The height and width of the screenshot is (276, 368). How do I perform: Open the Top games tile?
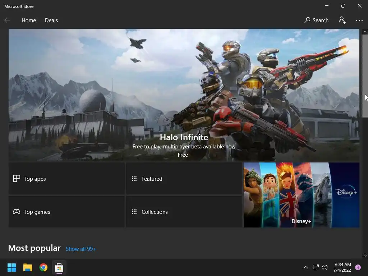pyautogui.click(x=66, y=212)
